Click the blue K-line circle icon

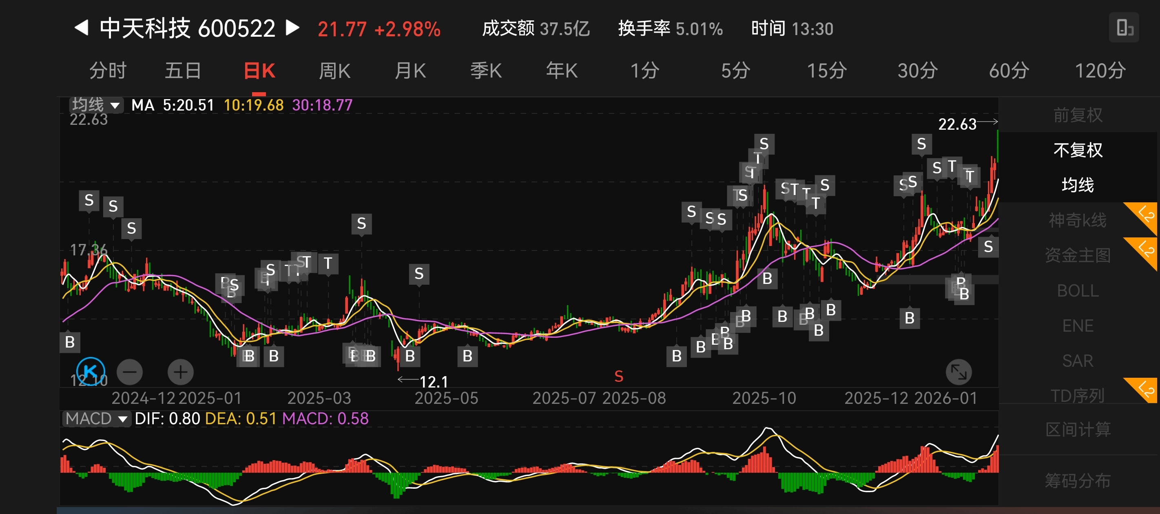[91, 372]
